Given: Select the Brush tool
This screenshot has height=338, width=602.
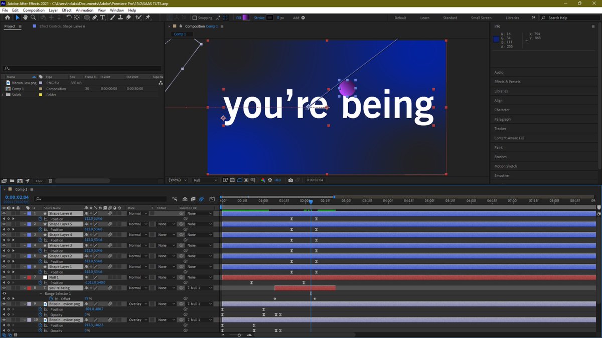Looking at the screenshot, I should (112, 18).
